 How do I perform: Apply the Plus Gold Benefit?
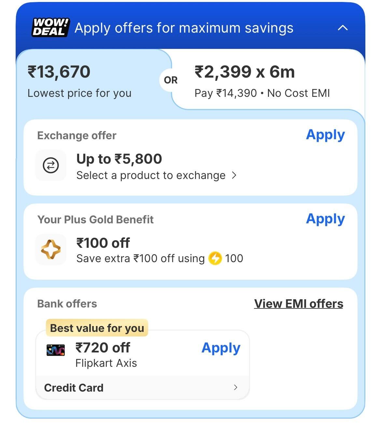[x=325, y=219]
